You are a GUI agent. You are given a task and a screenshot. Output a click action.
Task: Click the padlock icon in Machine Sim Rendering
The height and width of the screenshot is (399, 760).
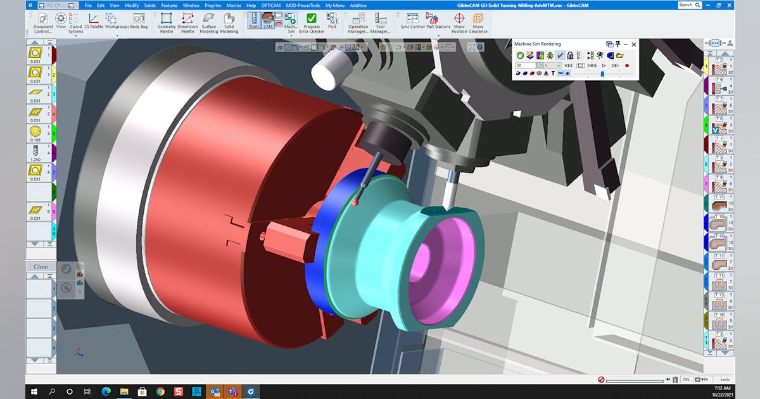coord(570,55)
